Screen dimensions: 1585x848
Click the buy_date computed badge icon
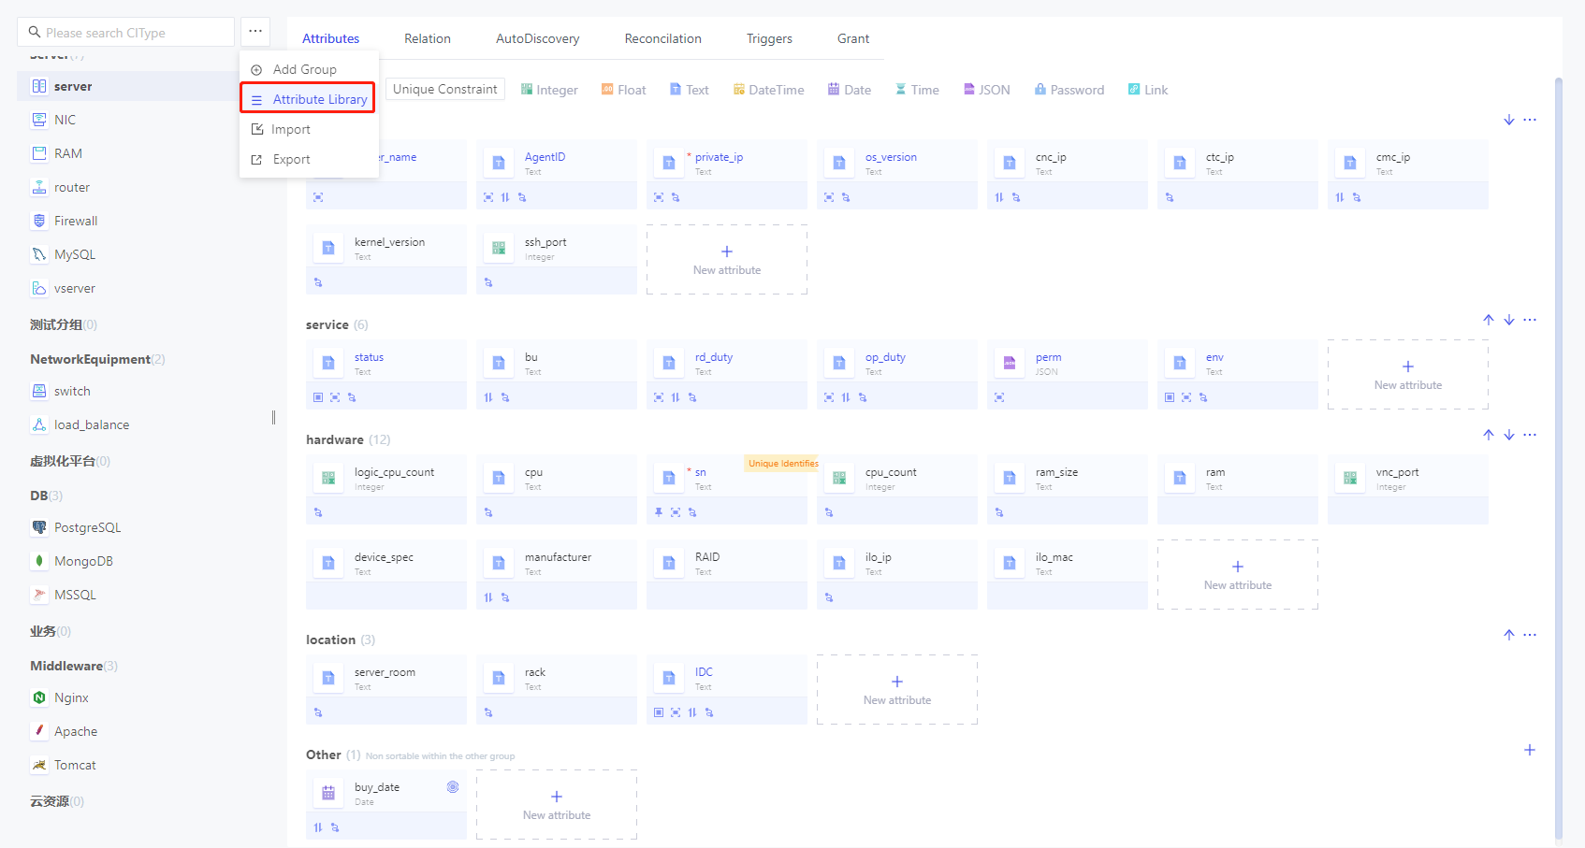click(453, 787)
